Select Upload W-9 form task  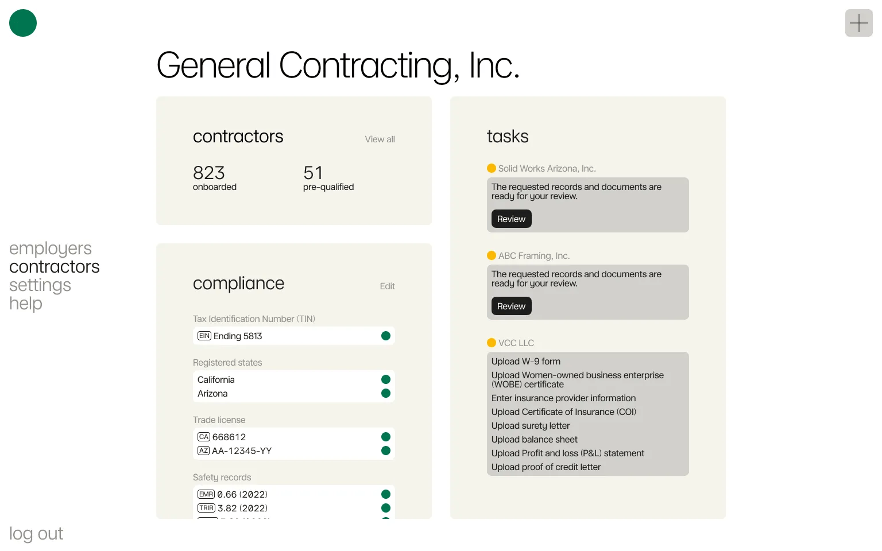pos(526,362)
